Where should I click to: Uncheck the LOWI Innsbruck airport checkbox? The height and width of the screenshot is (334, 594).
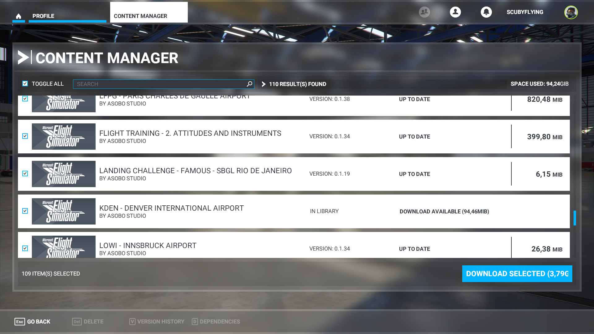tap(25, 248)
